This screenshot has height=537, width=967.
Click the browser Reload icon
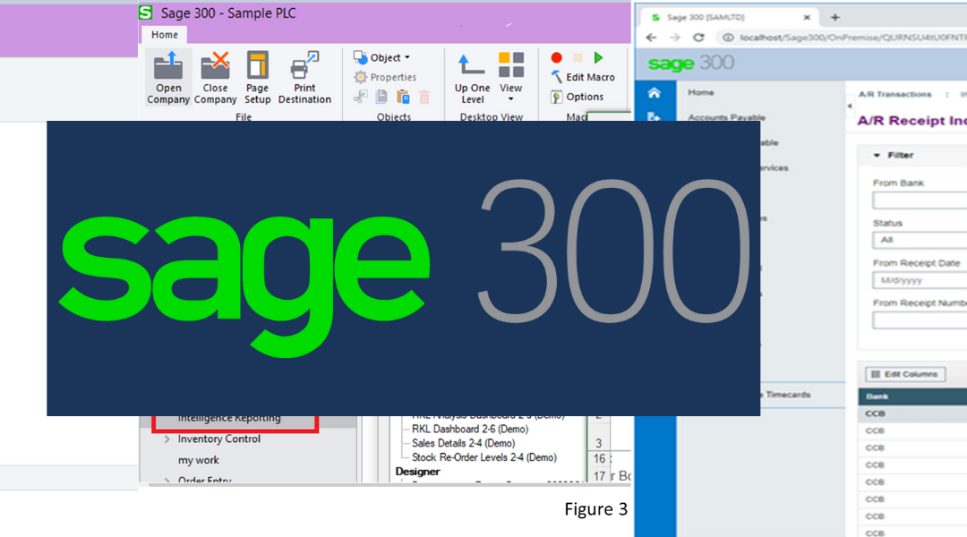pyautogui.click(x=698, y=38)
